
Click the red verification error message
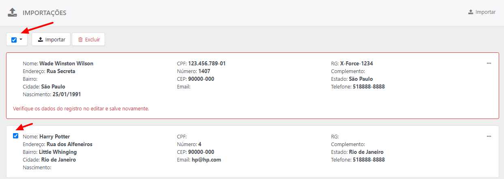point(81,109)
